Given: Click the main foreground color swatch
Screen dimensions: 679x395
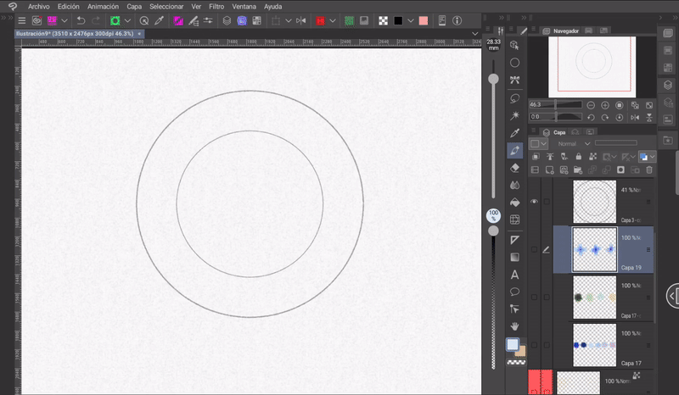Looking at the screenshot, I should coord(512,344).
